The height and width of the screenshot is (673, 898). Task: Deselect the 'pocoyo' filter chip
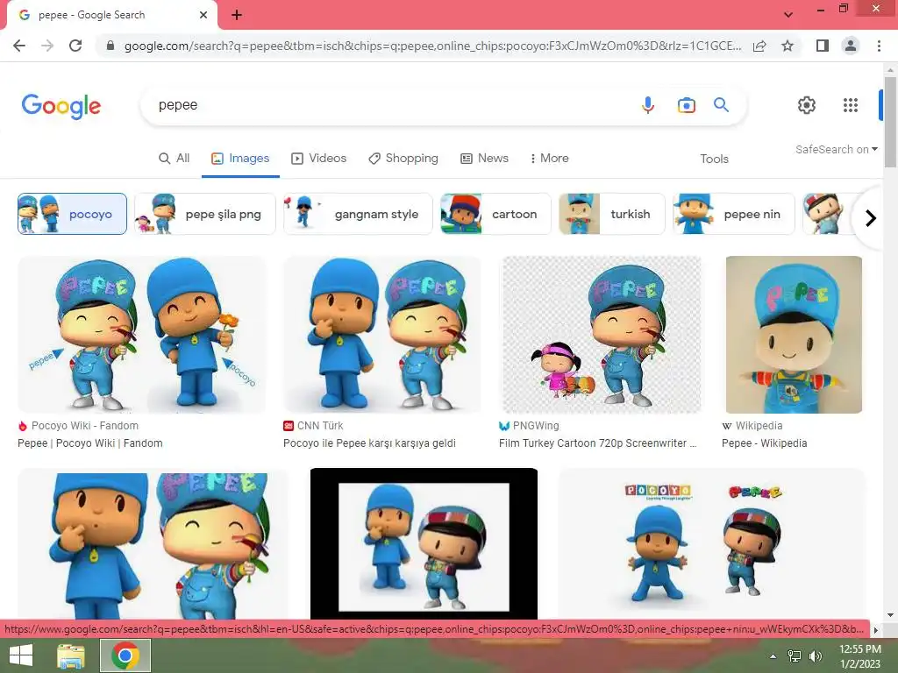point(72,214)
